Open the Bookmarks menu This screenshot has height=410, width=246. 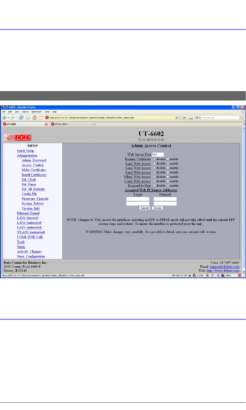pos(37,112)
